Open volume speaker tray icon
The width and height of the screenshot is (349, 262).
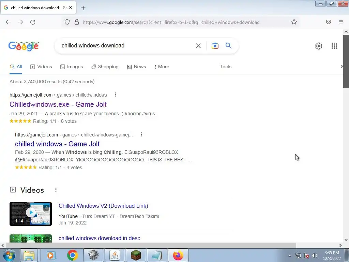click(315, 256)
